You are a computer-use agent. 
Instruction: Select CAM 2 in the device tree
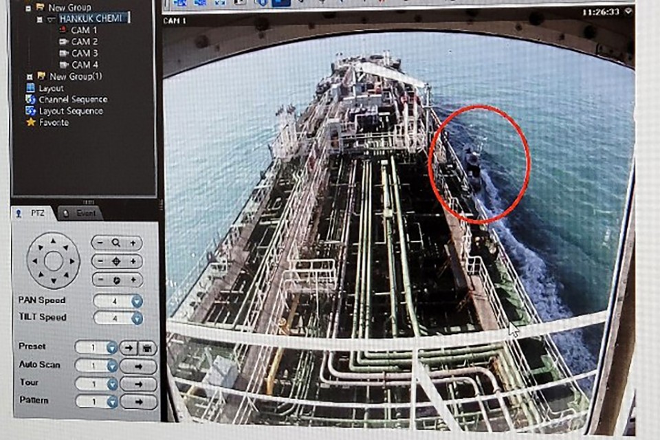pyautogui.click(x=83, y=42)
